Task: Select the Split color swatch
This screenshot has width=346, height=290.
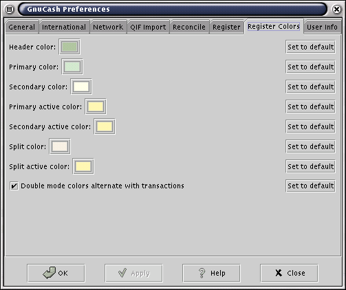Action: tap(60, 146)
